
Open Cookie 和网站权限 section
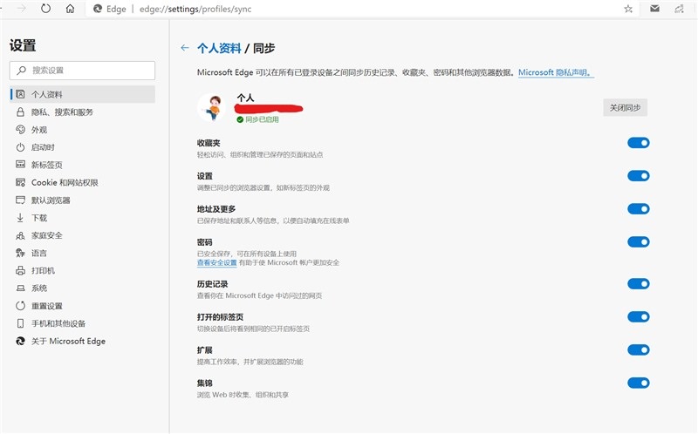(82, 182)
